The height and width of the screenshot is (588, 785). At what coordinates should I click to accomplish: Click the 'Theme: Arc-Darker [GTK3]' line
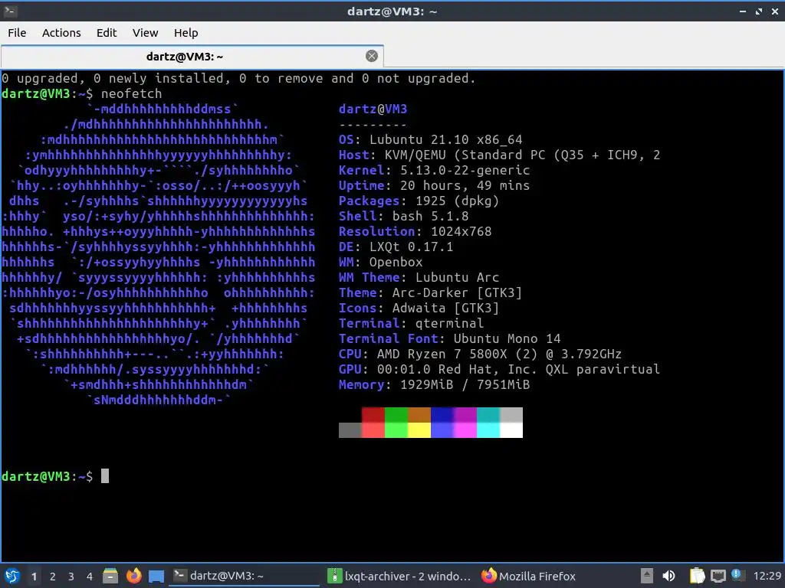pos(431,293)
